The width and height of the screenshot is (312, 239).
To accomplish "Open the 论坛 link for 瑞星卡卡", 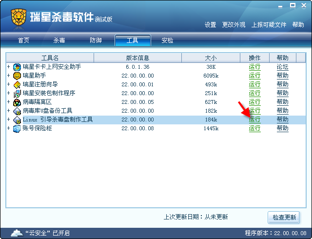I will pos(282,67).
